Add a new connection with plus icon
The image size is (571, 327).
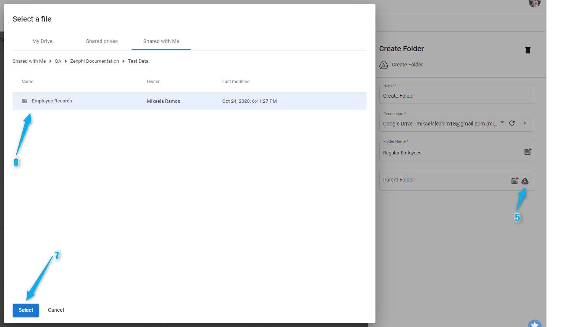click(x=525, y=123)
